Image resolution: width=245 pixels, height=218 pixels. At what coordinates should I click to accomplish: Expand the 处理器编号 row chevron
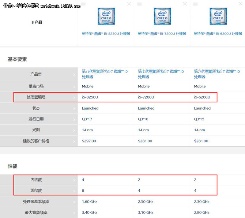(74, 98)
